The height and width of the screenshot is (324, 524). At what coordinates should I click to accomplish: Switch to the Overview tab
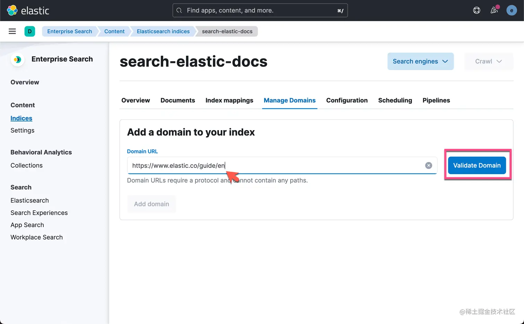136,100
